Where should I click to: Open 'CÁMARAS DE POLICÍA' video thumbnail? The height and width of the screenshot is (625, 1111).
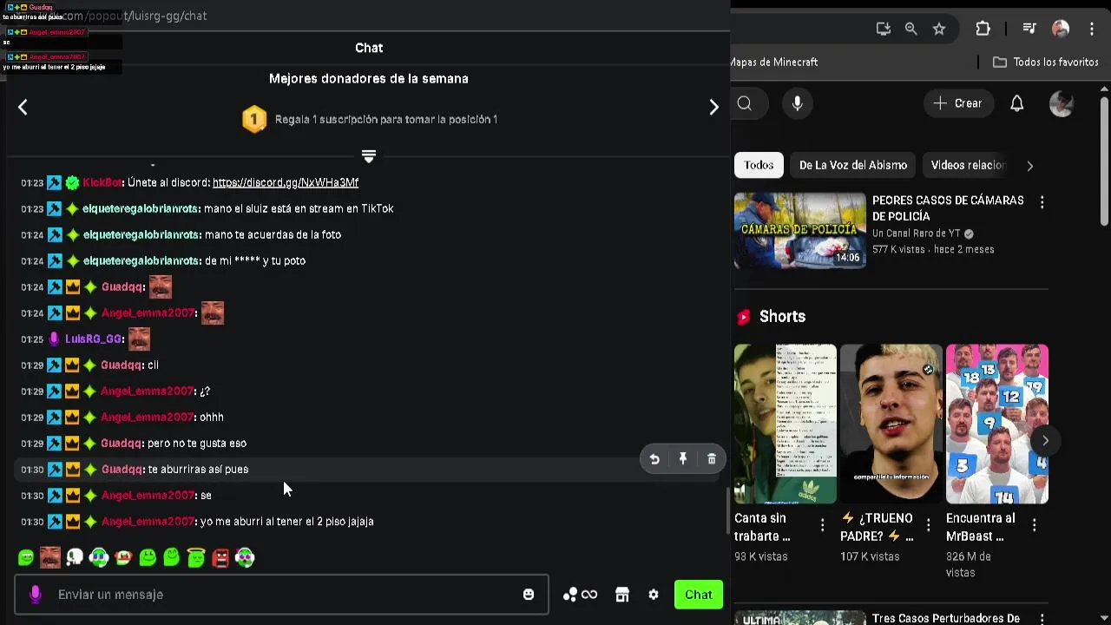tap(800, 230)
